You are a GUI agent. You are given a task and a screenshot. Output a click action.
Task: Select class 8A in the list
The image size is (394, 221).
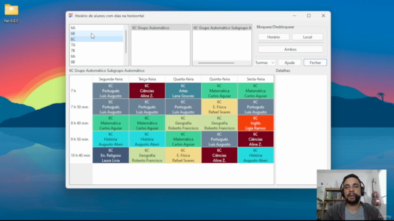(97, 56)
